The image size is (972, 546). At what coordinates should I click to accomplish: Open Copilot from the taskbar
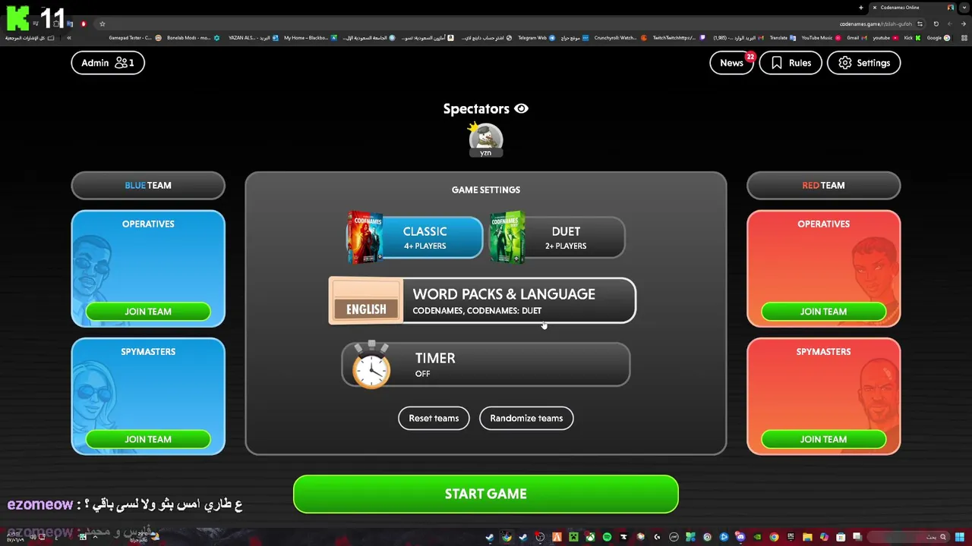click(x=824, y=537)
